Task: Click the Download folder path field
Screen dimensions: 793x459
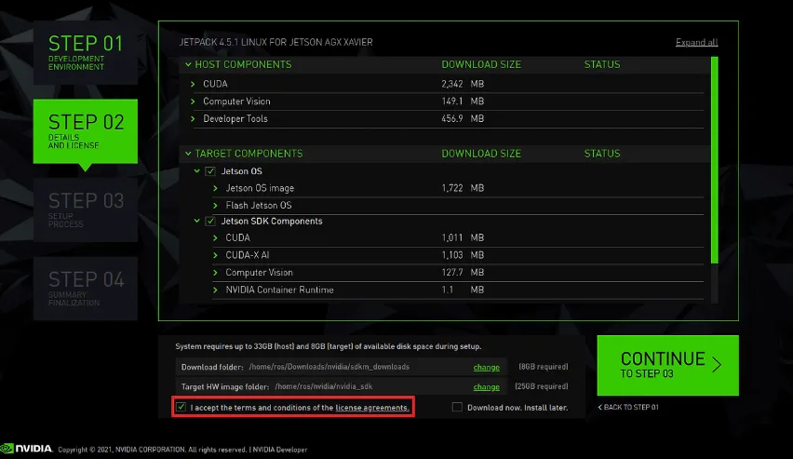Action: (329, 367)
